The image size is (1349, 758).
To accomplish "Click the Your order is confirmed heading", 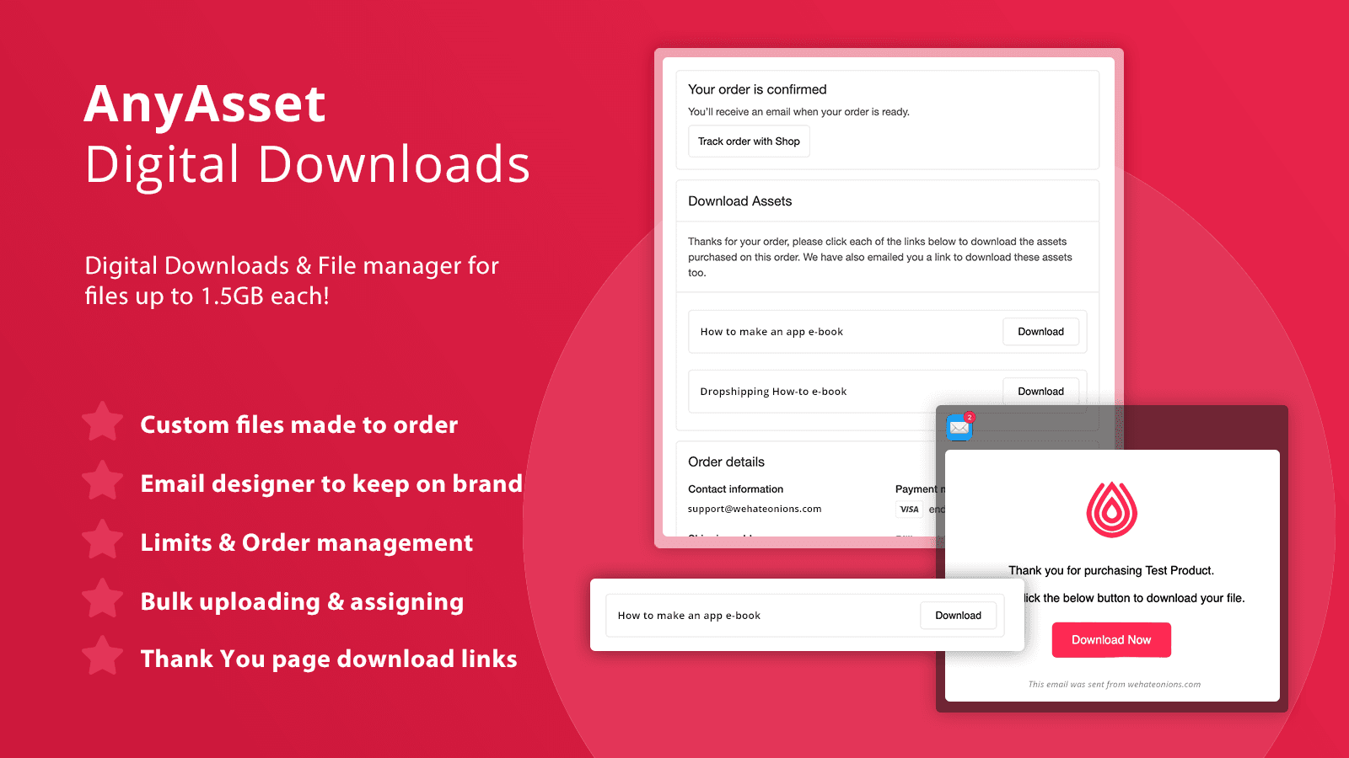I will coord(756,89).
